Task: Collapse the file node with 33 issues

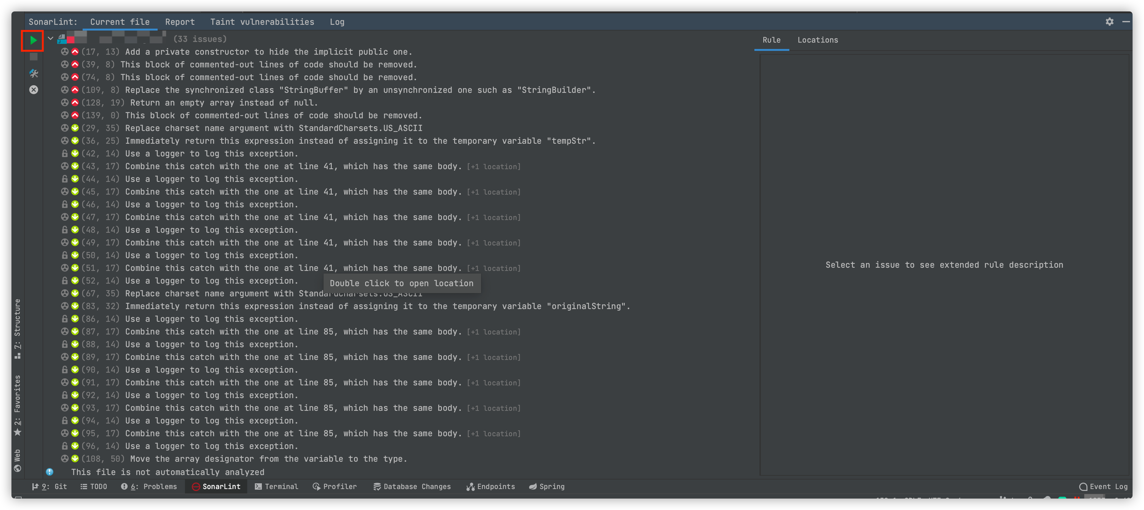Action: 51,39
